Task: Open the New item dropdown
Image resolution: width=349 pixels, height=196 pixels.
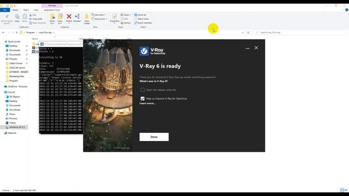Action: 99,15
